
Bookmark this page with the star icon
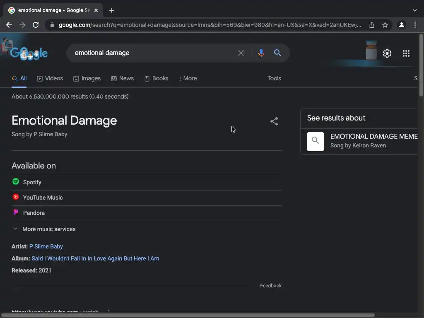point(385,25)
